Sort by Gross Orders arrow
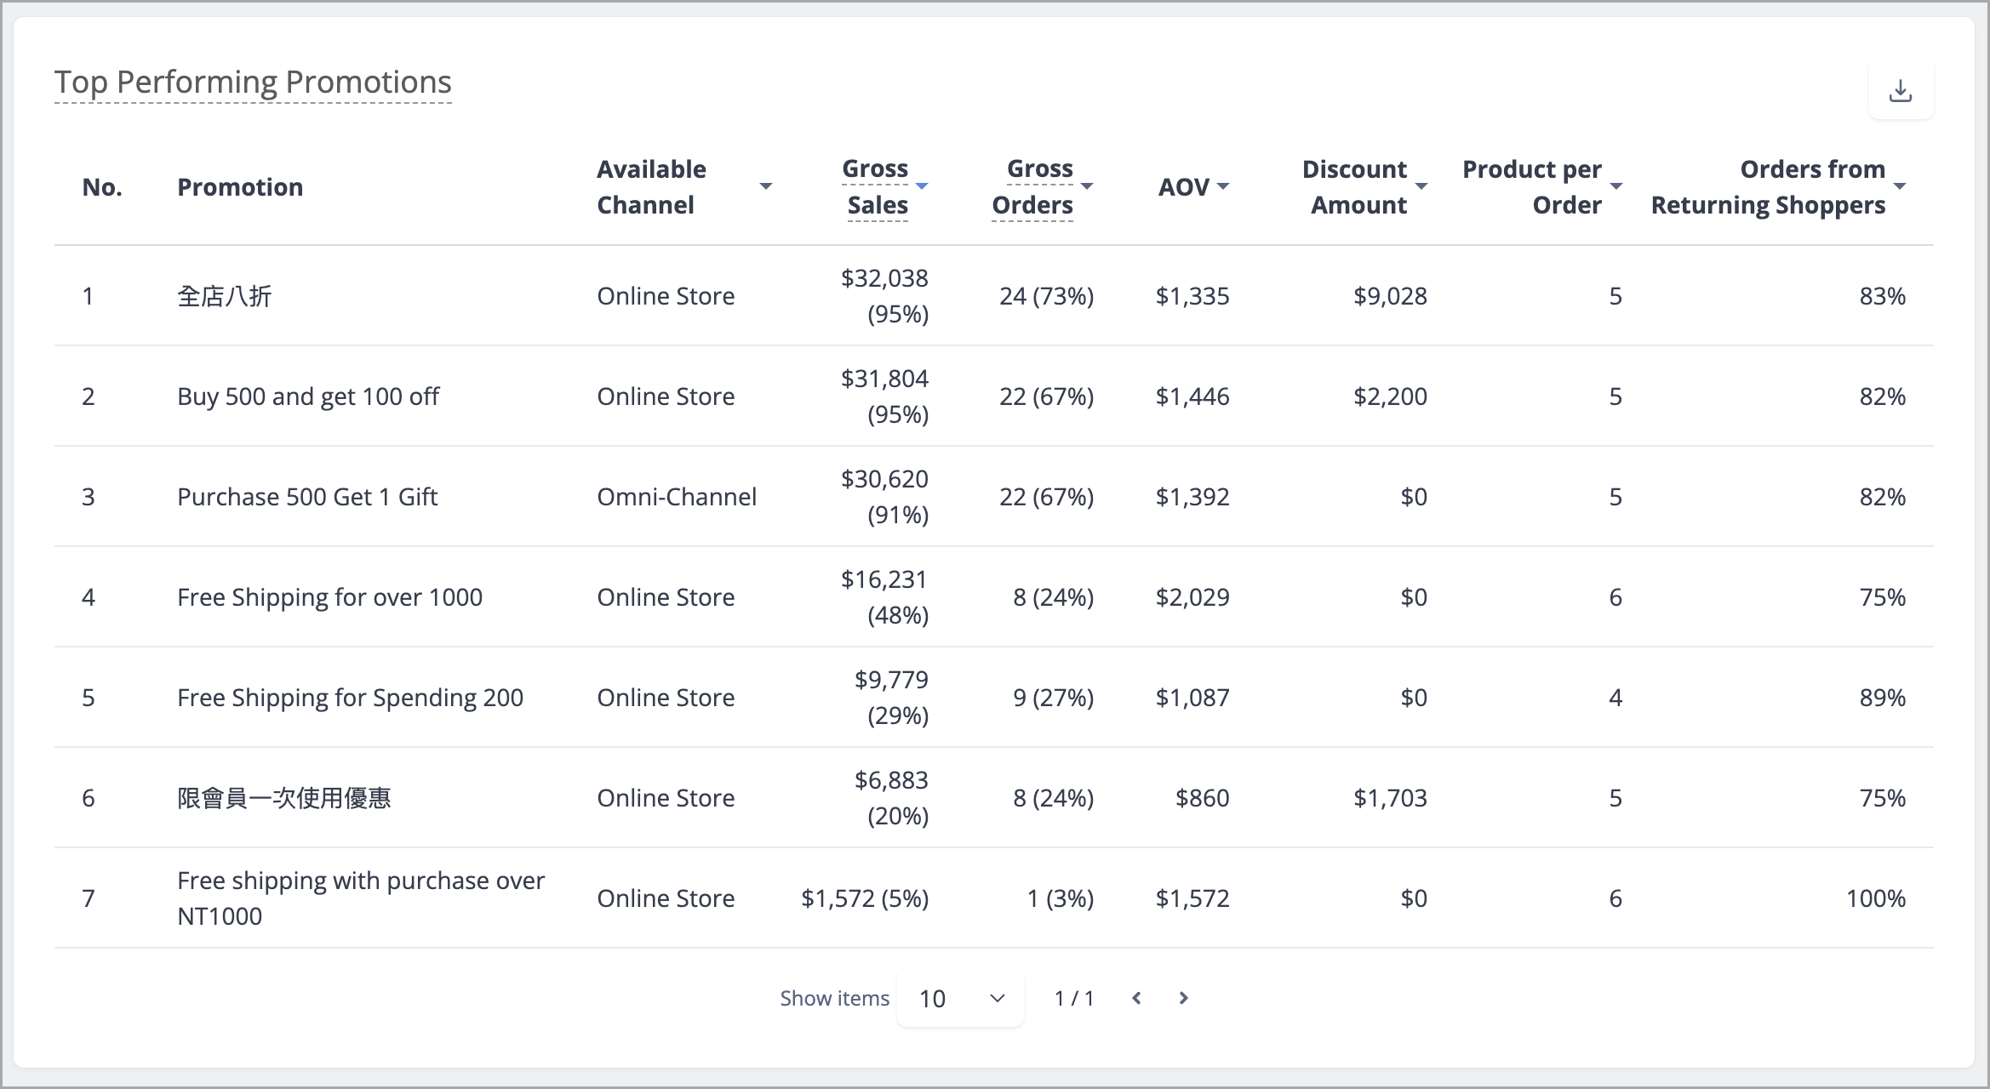The height and width of the screenshot is (1089, 1990). (x=1087, y=185)
